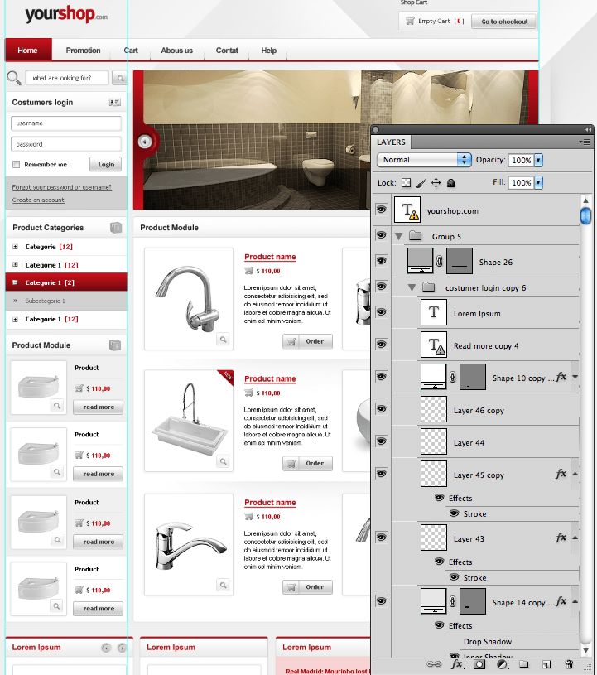This screenshot has height=675, width=597.
Task: Click the Product Categories box icon
Action: click(116, 227)
